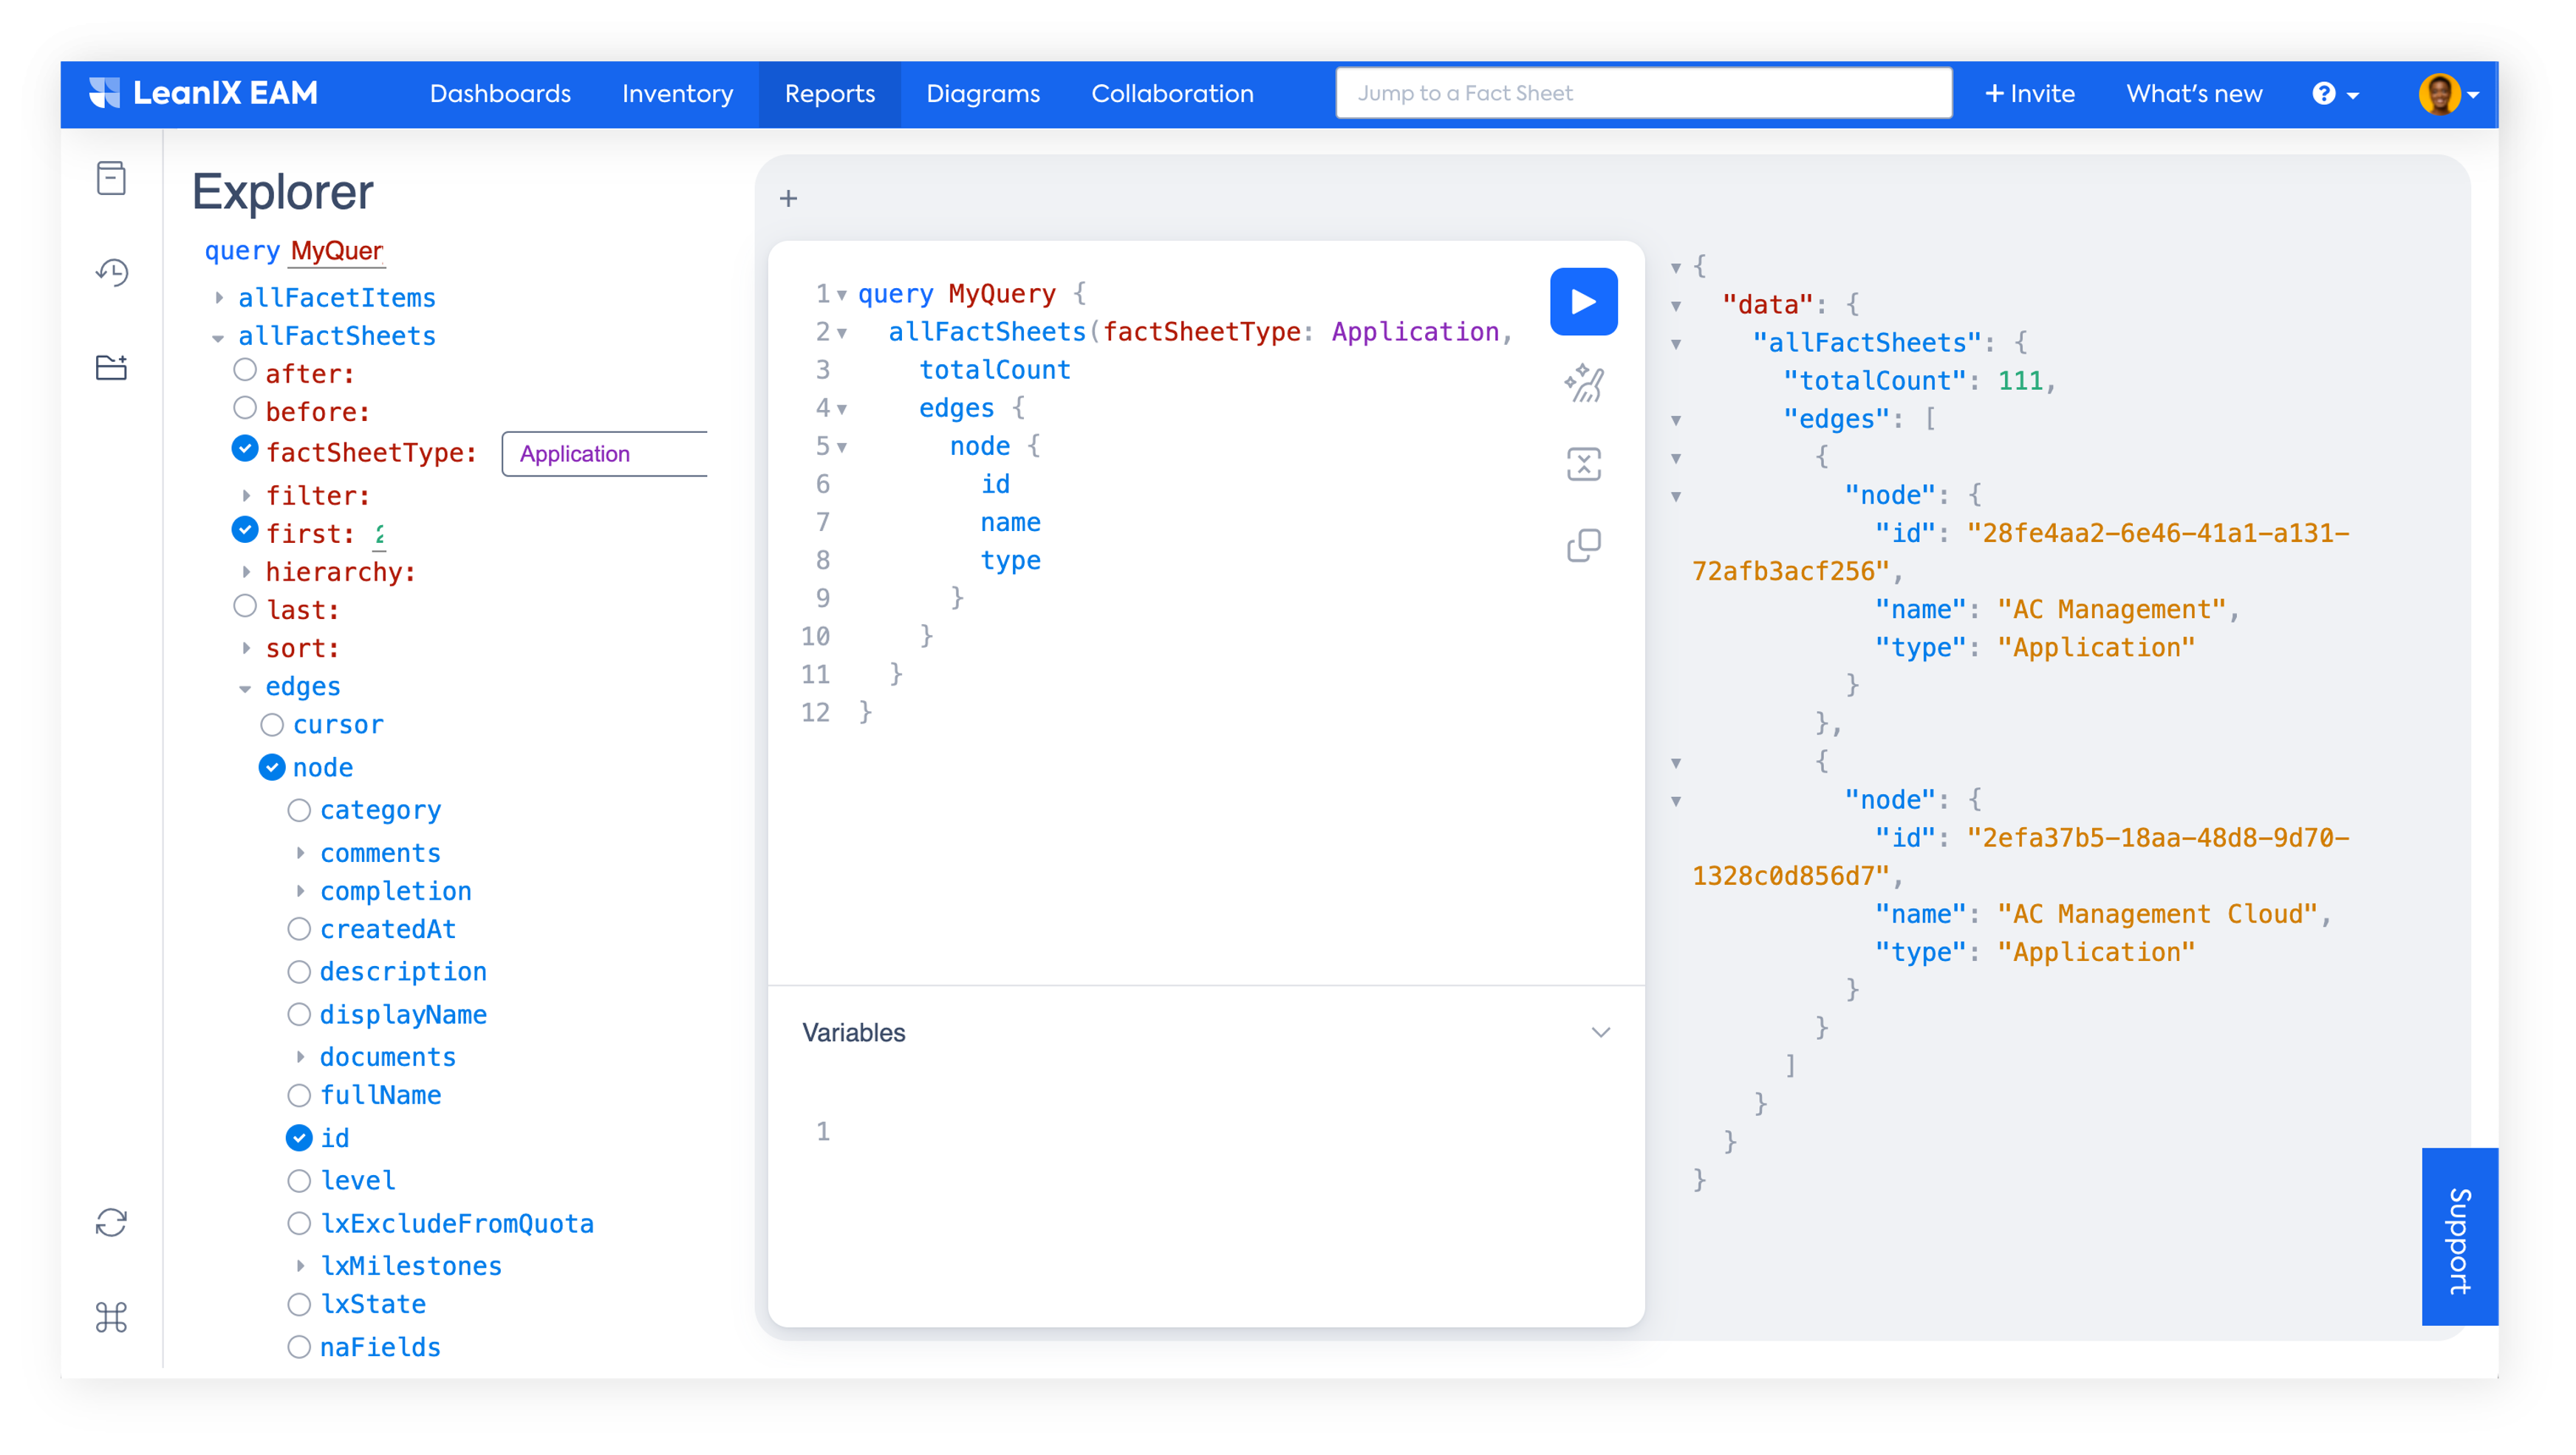
Task: Collapse the edges tree node
Action: pos(245,689)
